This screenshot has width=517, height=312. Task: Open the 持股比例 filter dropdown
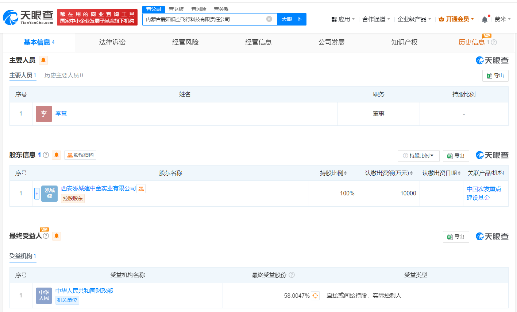[x=418, y=156]
